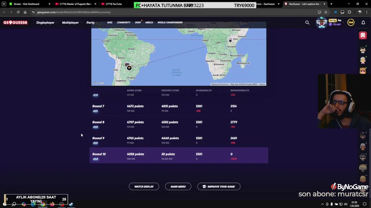Viewport: 371px width, 208px height.
Task: Open a new browser tab with plus
Action: tap(331, 4)
